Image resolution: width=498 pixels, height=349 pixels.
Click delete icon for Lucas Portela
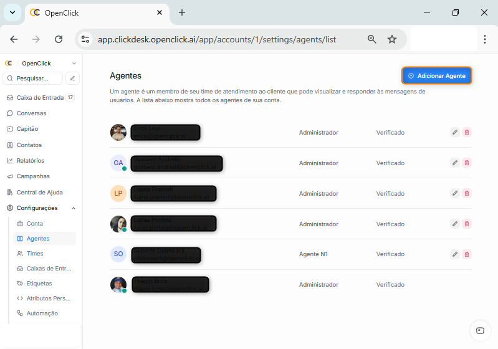point(467,224)
